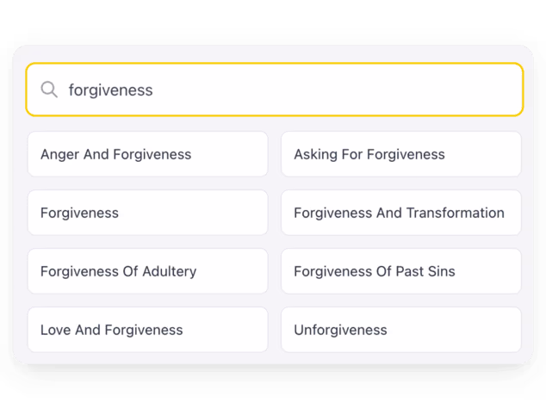Select Forgiveness And Transformation topic

click(400, 213)
